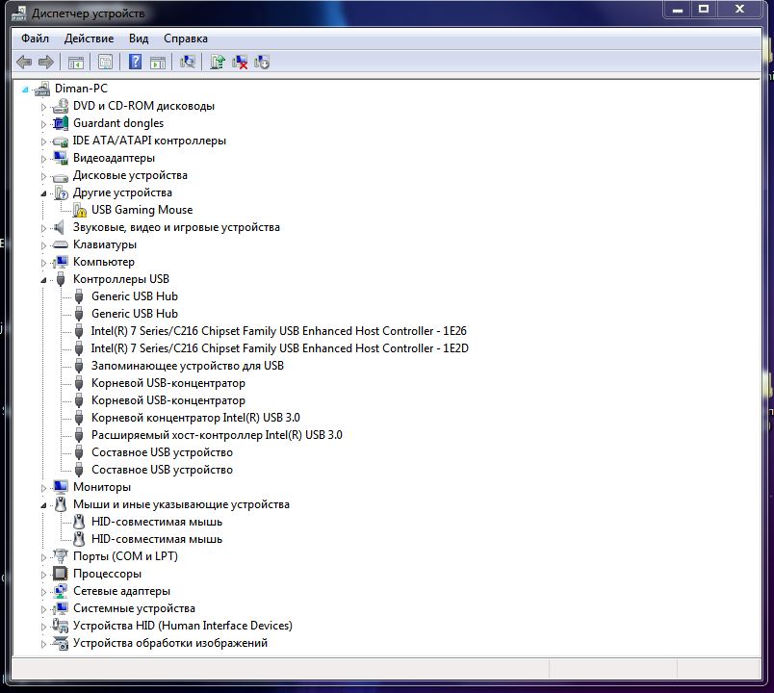Select Запоминающее устройство для USB item
The width and height of the screenshot is (774, 693).
187,366
